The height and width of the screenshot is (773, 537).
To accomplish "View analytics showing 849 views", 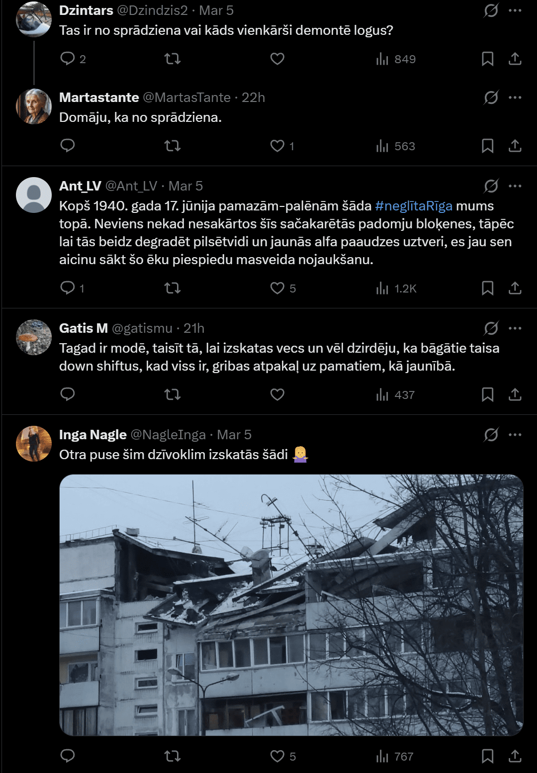I will 396,59.
